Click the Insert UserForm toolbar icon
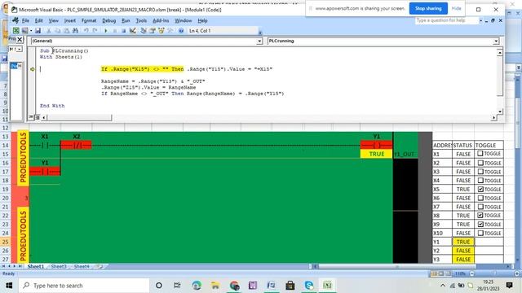 (x=24, y=31)
